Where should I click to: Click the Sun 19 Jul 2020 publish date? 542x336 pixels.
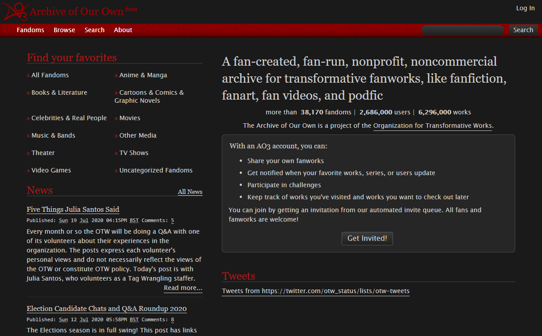(x=80, y=220)
